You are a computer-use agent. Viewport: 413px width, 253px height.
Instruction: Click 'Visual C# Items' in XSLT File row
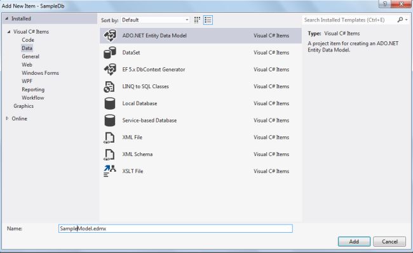(271, 171)
